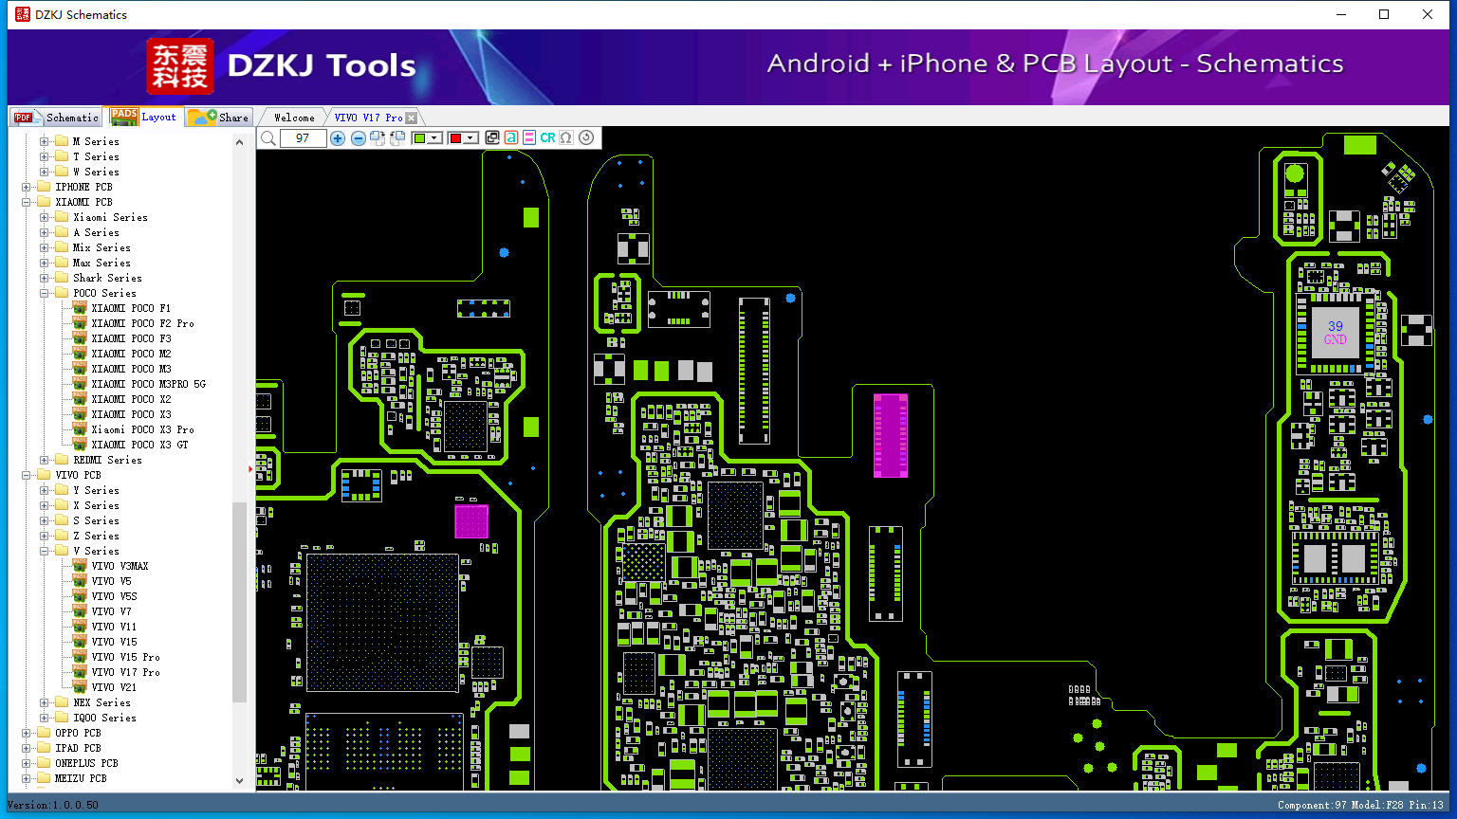Click the 'Component:97 Model:F28 Pin:13' status text
This screenshot has height=819, width=1457.
[1360, 805]
